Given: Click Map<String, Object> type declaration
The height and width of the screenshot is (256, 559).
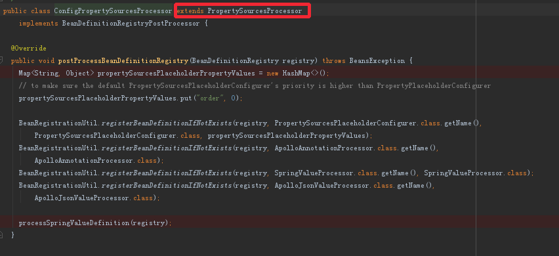Looking at the screenshot, I should (x=56, y=73).
